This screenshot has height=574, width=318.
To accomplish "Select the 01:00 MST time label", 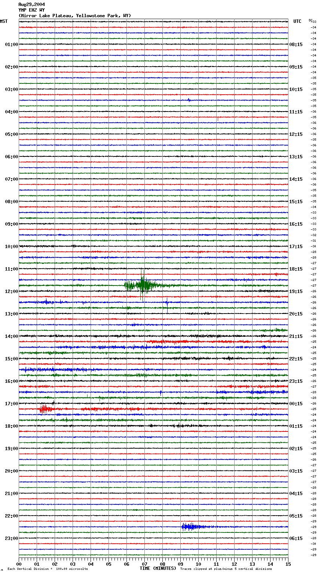I will pyautogui.click(x=12, y=45).
